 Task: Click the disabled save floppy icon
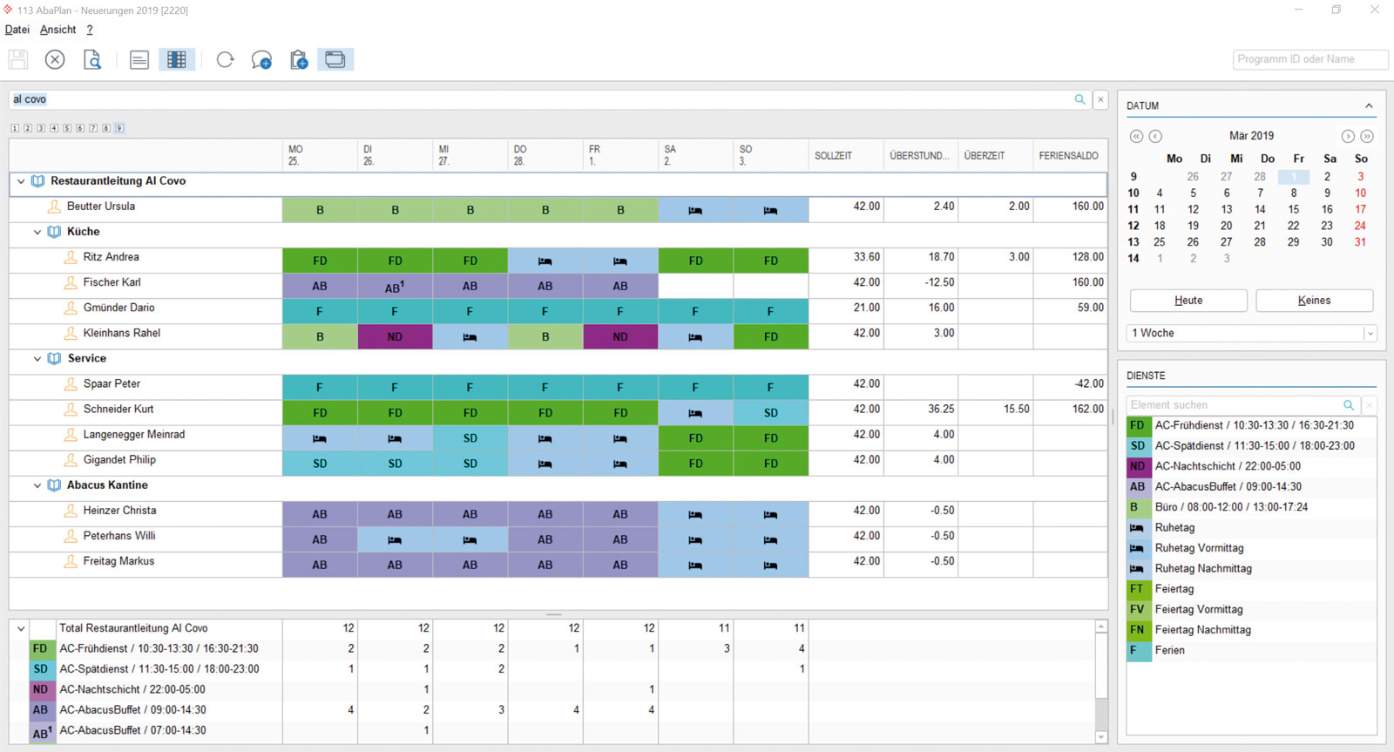(x=18, y=59)
